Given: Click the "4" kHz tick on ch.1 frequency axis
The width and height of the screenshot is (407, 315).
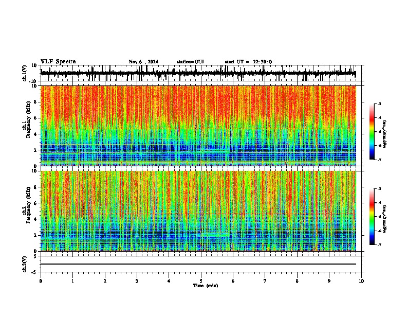Looking at the screenshot, I should coord(36,134).
